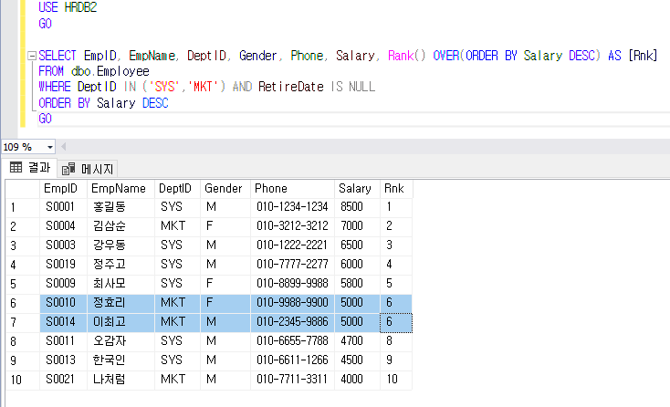Select the Salary column header
Viewport: 670px width, 407px height.
(x=356, y=188)
